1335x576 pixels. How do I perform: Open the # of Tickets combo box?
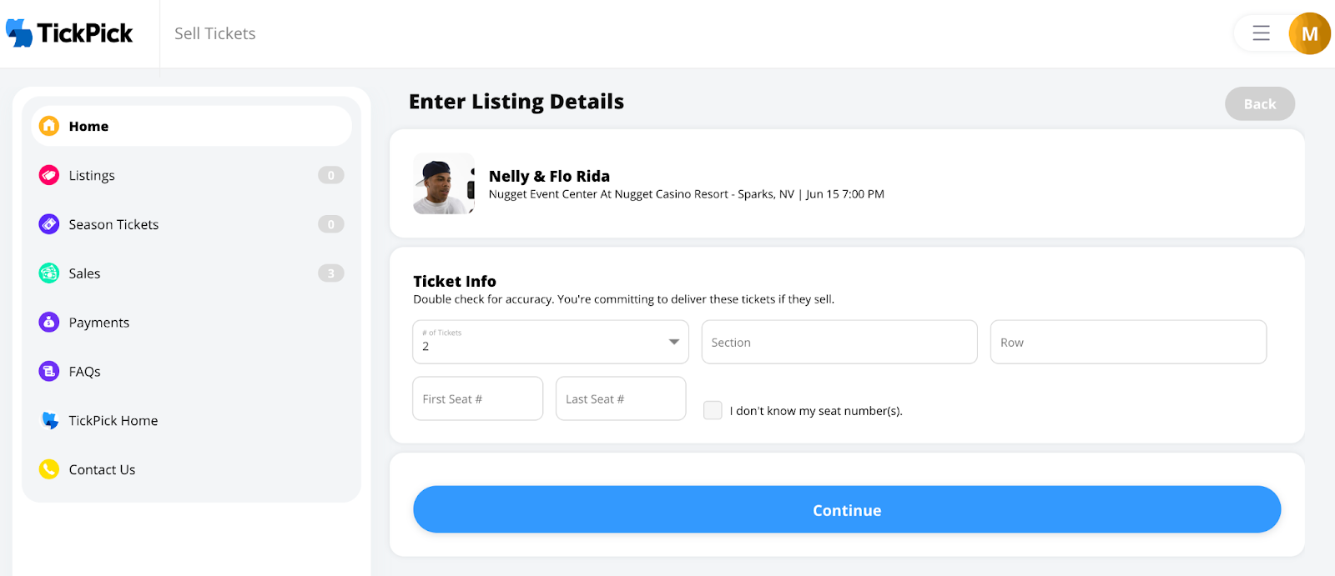[551, 342]
